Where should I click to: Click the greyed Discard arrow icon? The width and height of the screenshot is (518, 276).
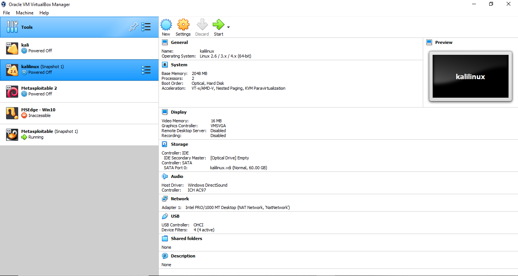pyautogui.click(x=202, y=25)
